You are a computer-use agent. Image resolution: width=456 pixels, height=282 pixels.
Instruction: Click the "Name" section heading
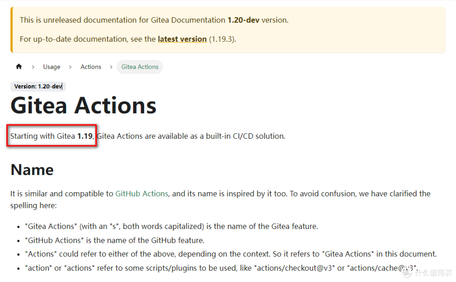32,169
